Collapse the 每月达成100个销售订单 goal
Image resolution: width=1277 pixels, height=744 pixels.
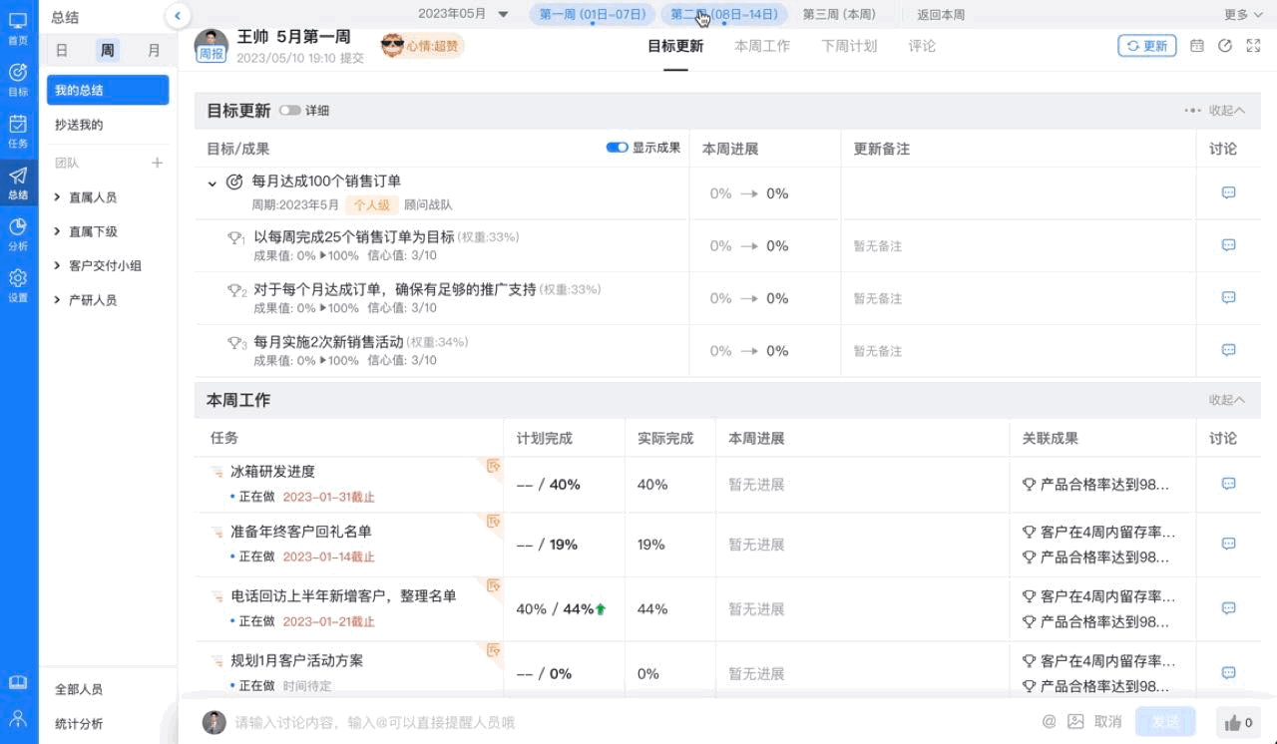213,184
